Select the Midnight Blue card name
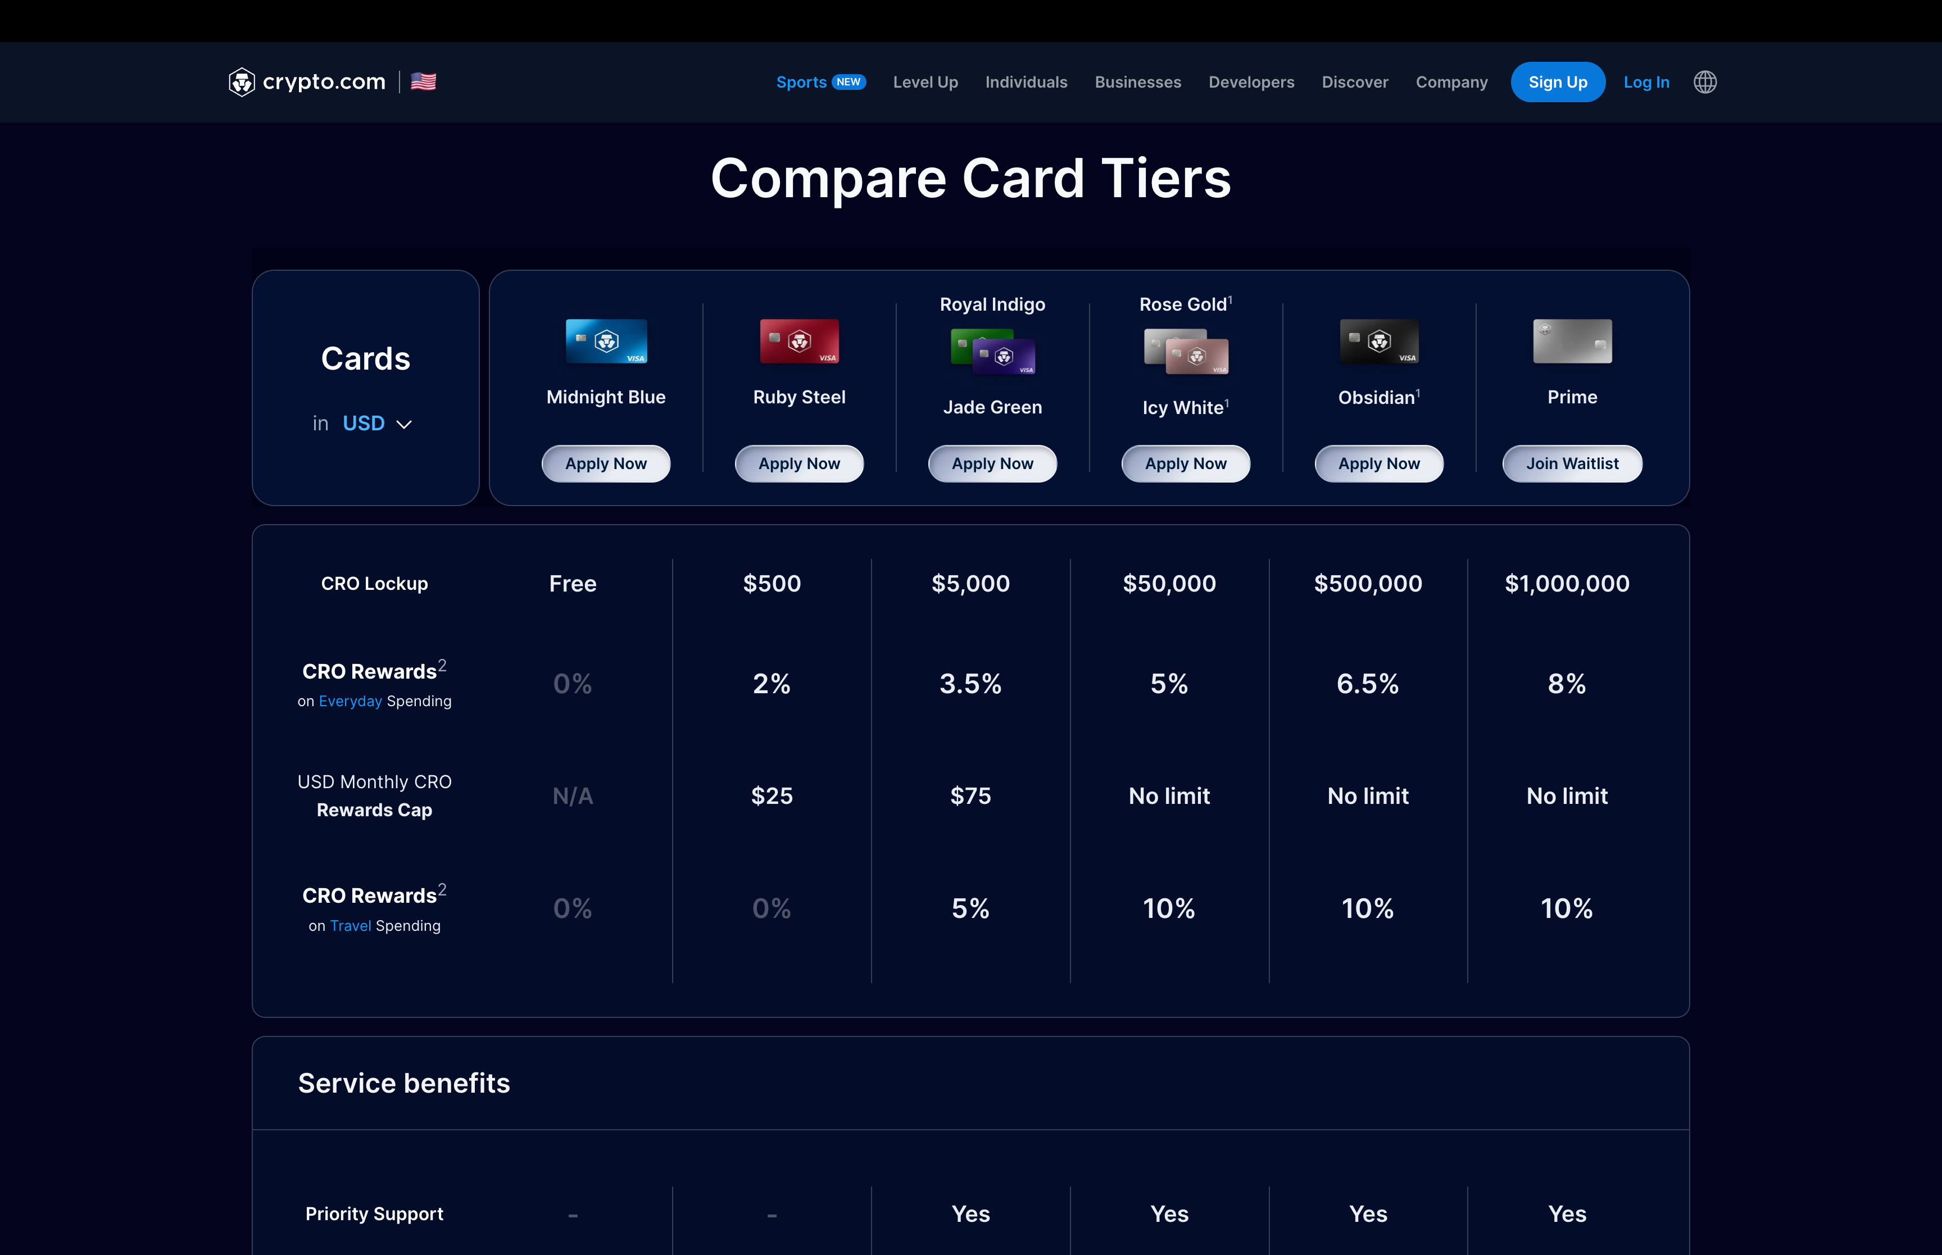 pos(606,397)
